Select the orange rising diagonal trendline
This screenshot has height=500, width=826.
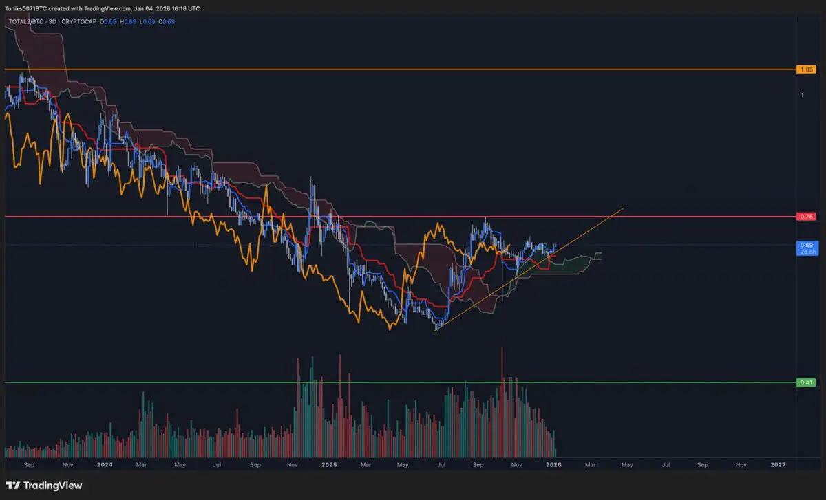tap(530, 269)
